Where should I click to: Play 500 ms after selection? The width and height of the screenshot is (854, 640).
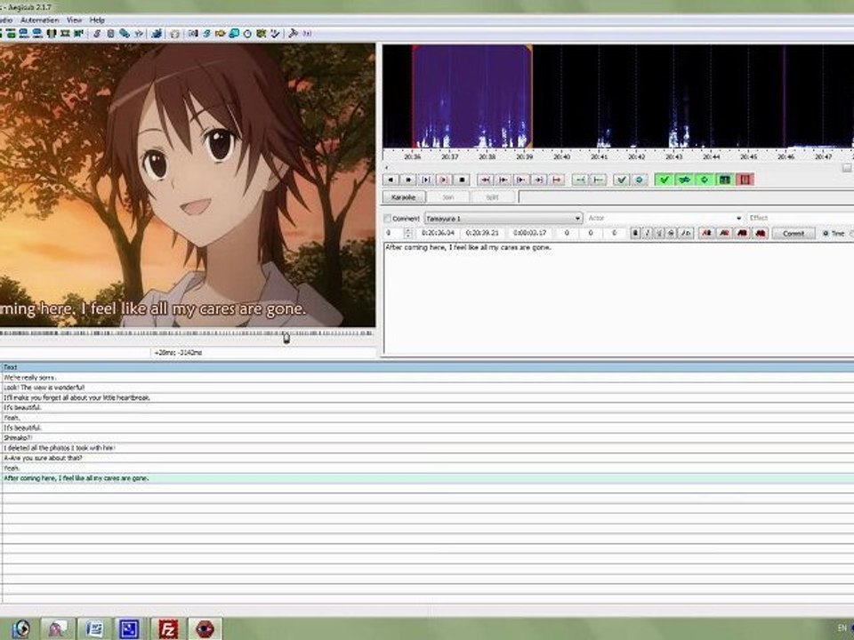click(504, 180)
